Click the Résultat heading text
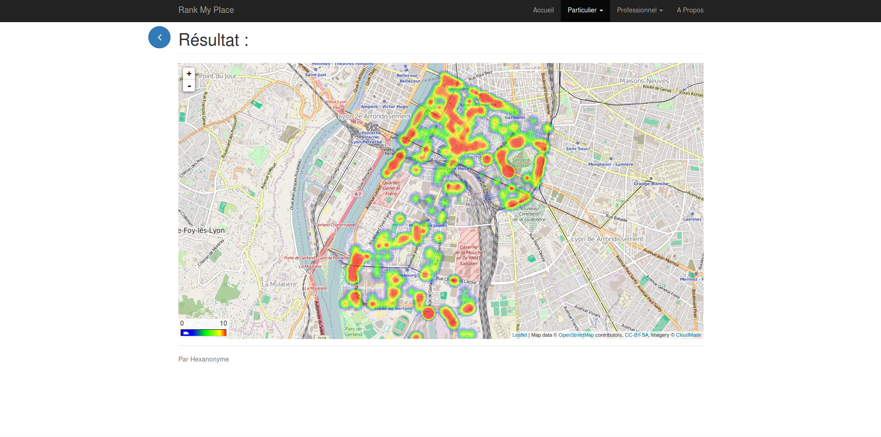881x437 pixels. coord(213,40)
